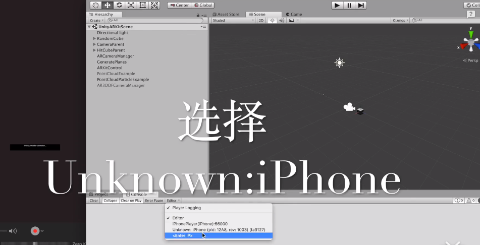Toggle Clear on Play option
Screen dimensions: 480x245
(x=131, y=201)
